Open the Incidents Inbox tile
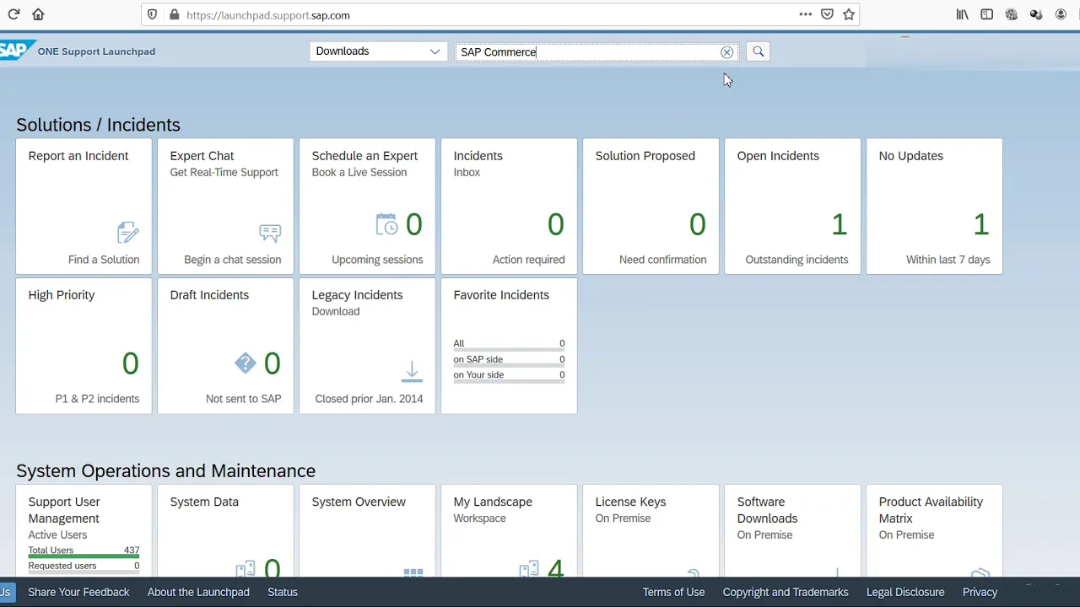Image resolution: width=1080 pixels, height=607 pixels. 509,207
